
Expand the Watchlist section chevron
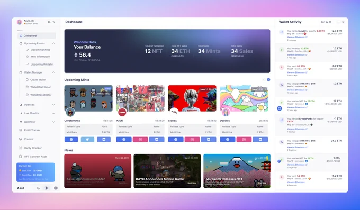[53, 122]
